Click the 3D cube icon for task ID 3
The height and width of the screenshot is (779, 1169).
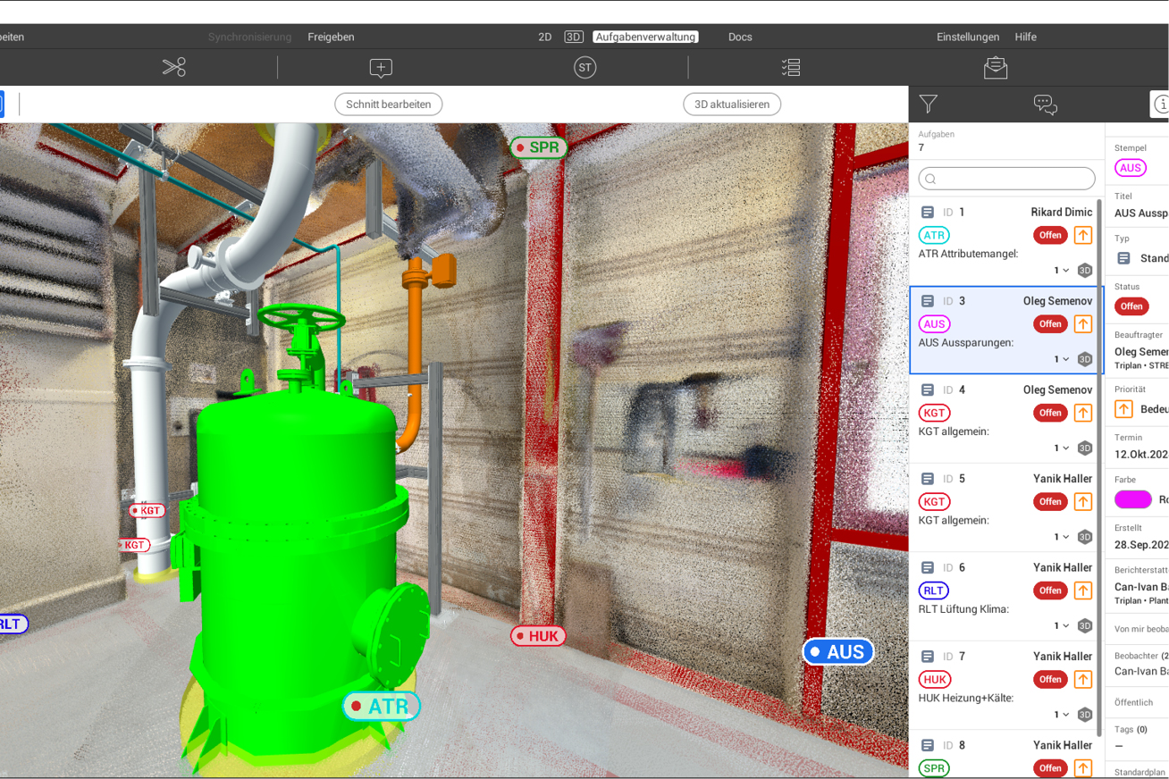(1084, 359)
